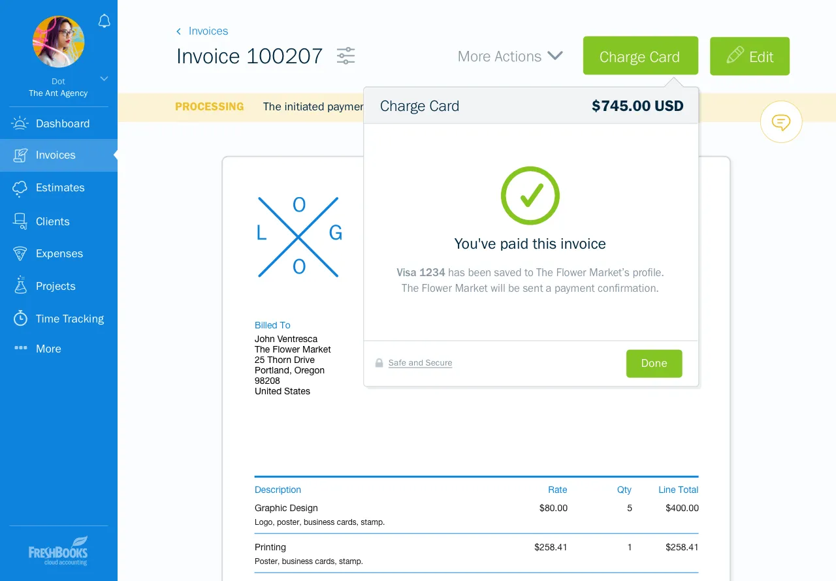The height and width of the screenshot is (581, 836).
Task: Click the Dashboard sunrise icon
Action: pos(20,123)
